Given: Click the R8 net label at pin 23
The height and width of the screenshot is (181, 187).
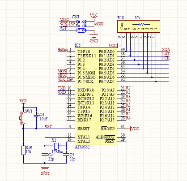Looking at the screenshot, I should [x=128, y=96].
